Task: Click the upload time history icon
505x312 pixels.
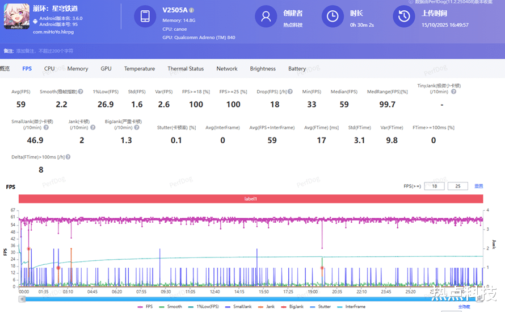Action: [x=404, y=16]
